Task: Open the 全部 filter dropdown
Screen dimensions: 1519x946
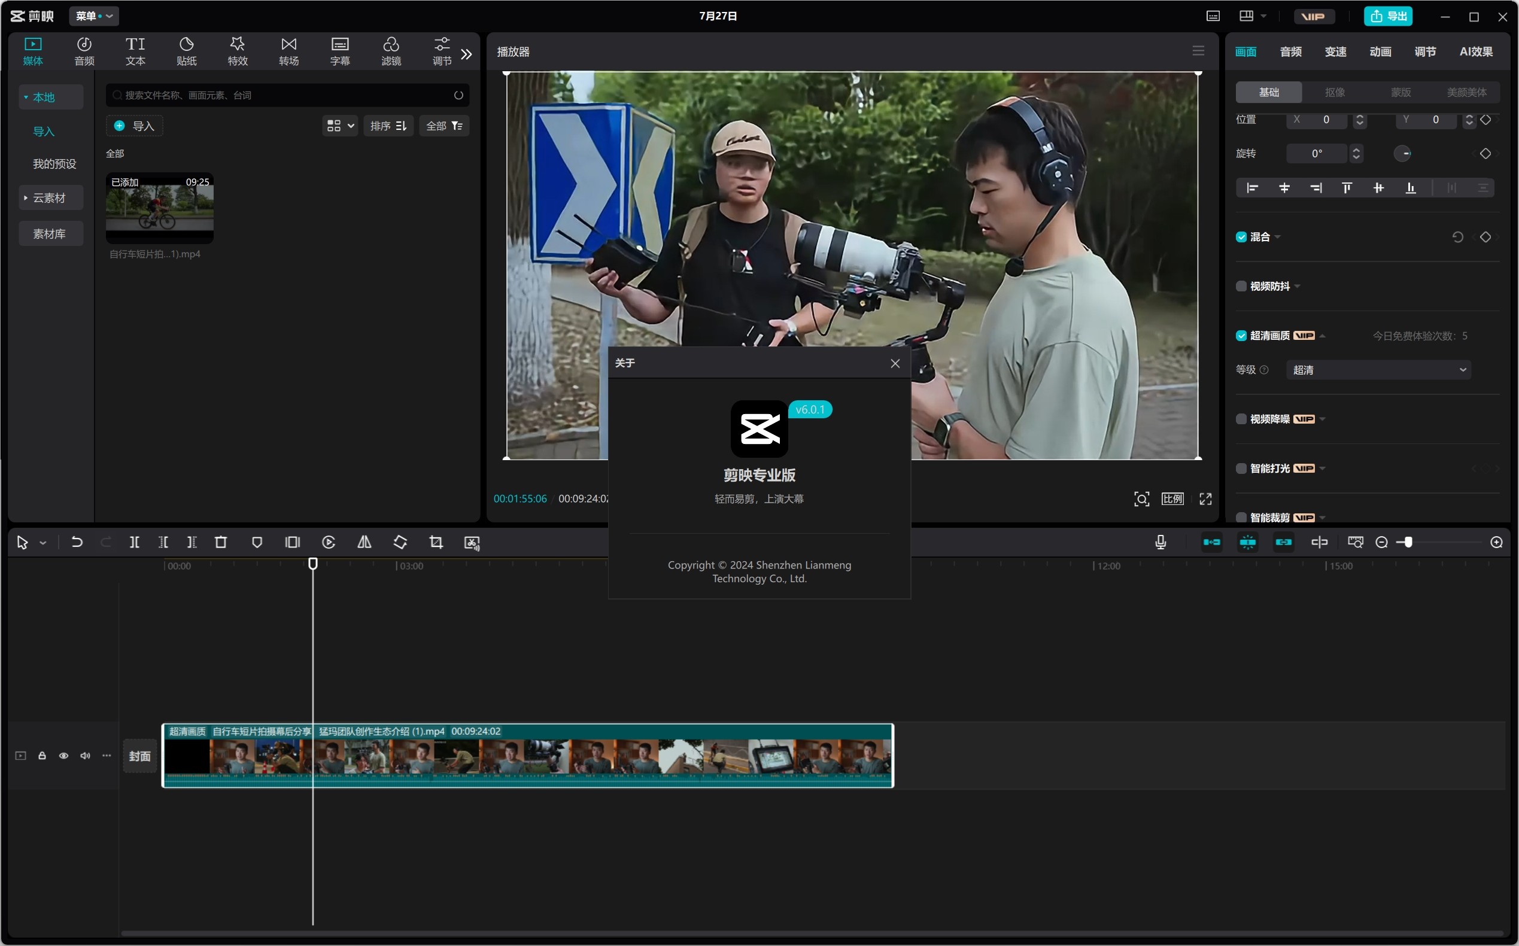Action: point(444,126)
